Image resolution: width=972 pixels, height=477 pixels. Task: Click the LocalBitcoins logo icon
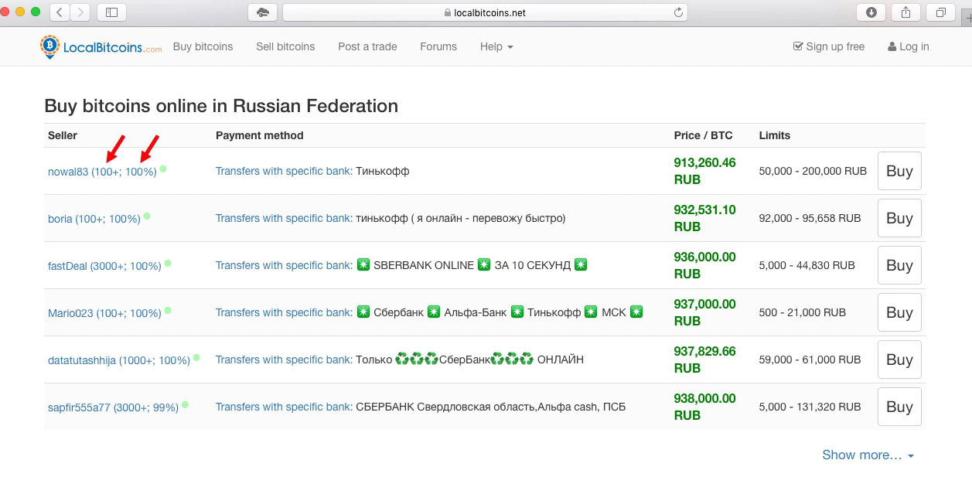49,46
